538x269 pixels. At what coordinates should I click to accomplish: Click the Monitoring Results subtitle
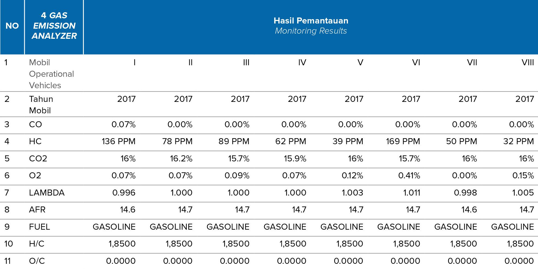point(311,31)
